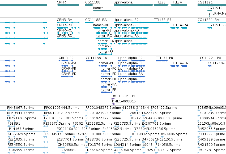Viewport: 226px width, 154px height.
Task: Select the CG11188-RA transcript
Action: click(x=89, y=22)
